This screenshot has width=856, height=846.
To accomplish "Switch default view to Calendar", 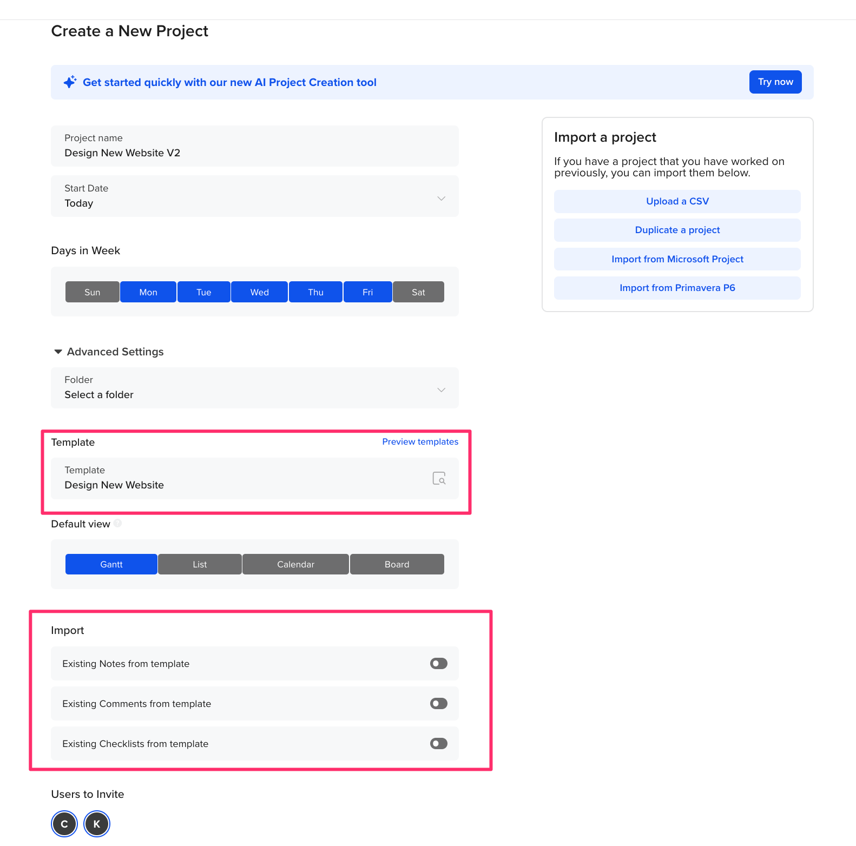I will pyautogui.click(x=295, y=564).
